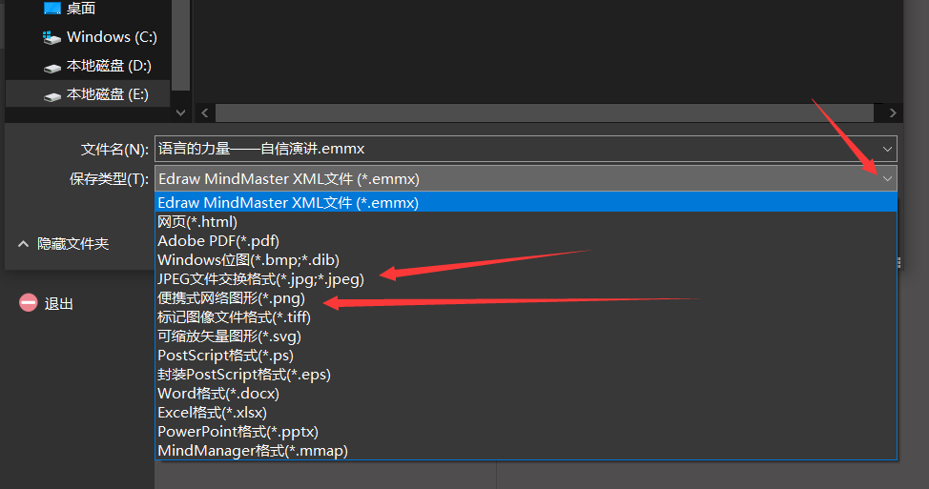Viewport: 929px width, 489px height.
Task: Click the horizontal scrollbar's right arrow
Action: [x=893, y=112]
